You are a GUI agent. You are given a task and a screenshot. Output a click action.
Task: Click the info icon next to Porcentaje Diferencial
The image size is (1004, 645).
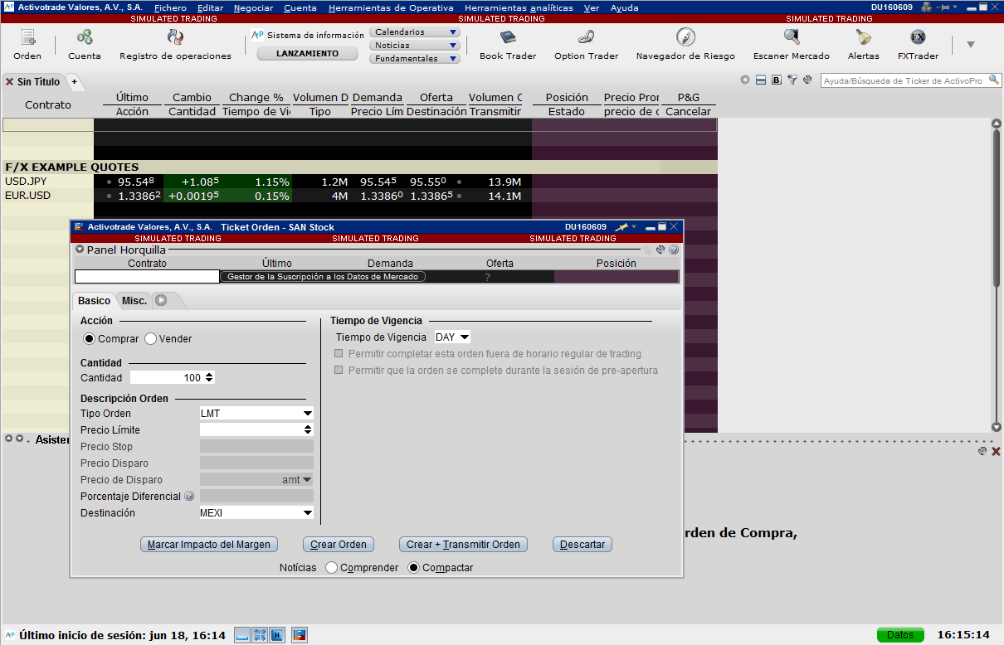189,497
